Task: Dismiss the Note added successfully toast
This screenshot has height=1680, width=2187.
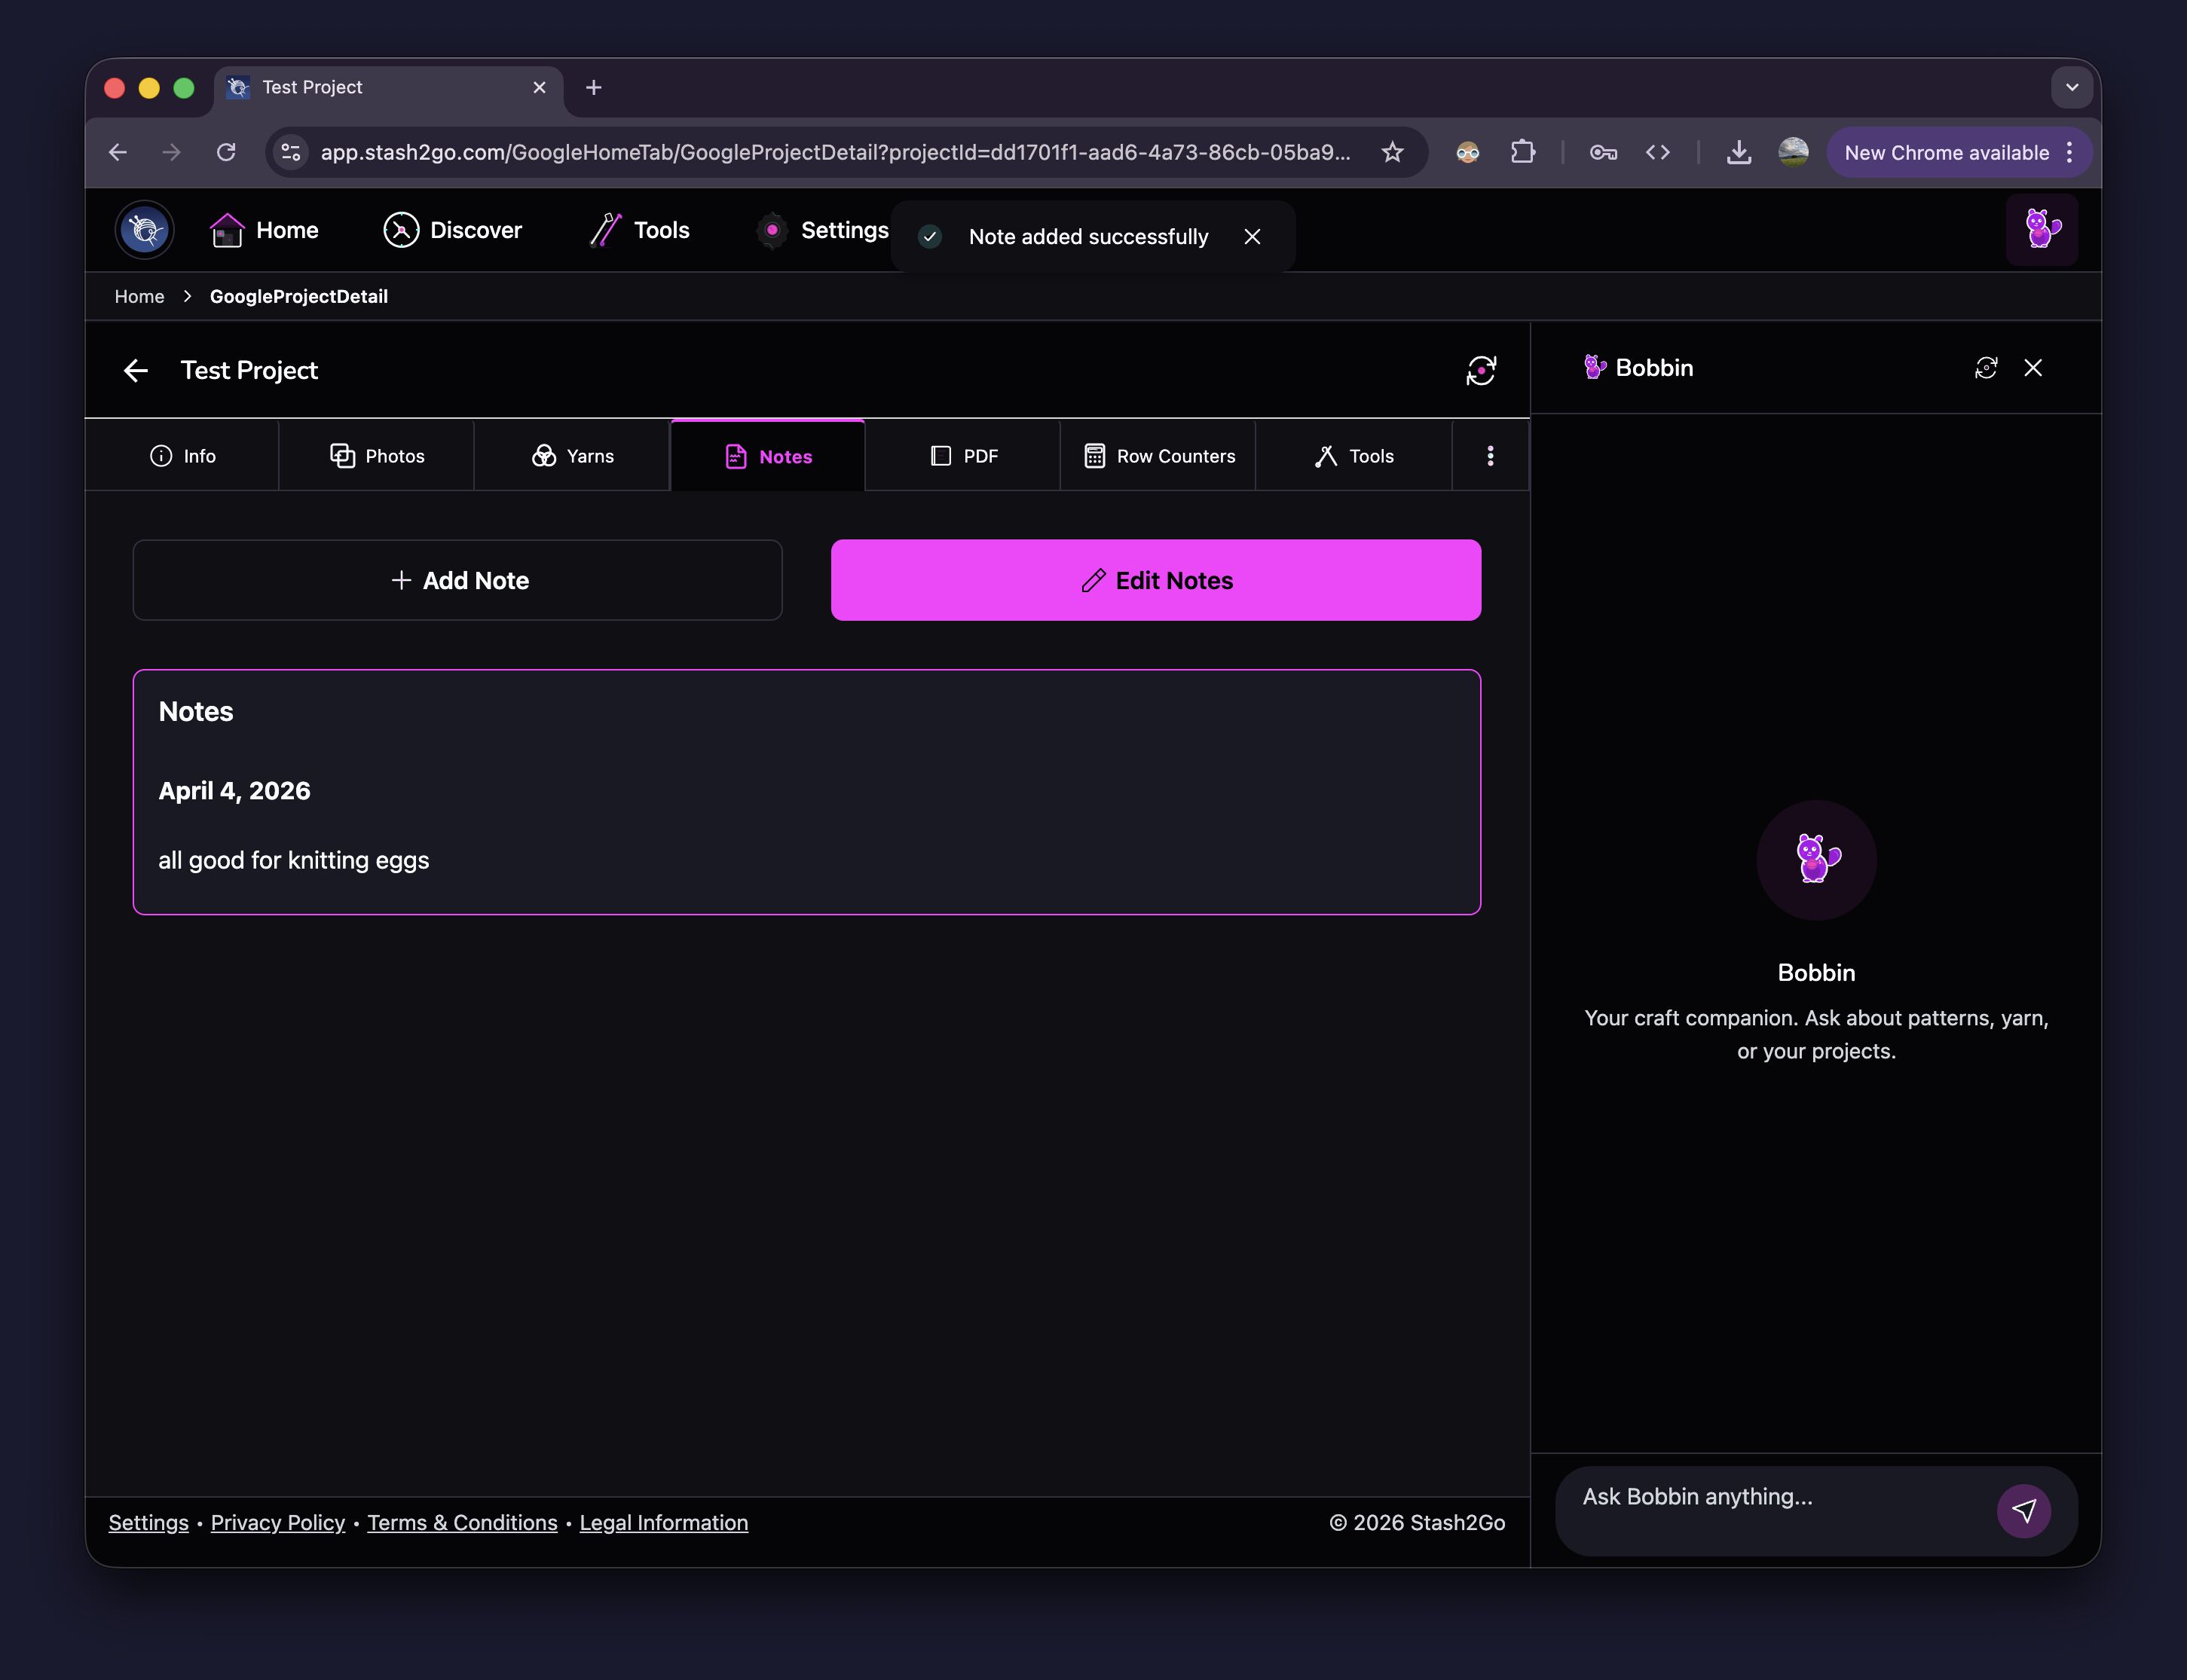Action: pyautogui.click(x=1252, y=237)
